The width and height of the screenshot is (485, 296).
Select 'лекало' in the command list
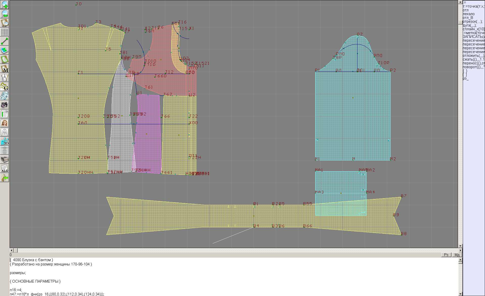pos(469,14)
